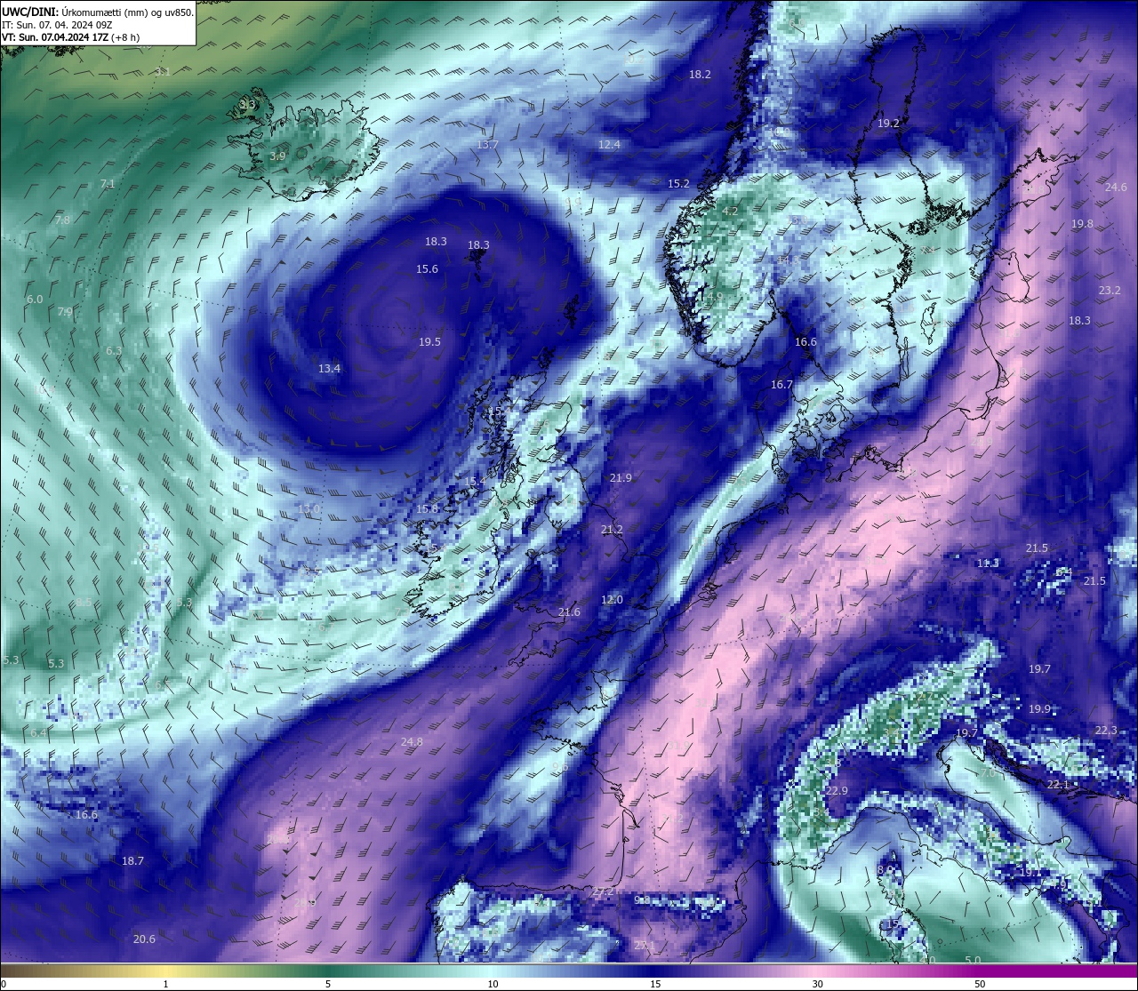
Task: Select the 'VT: Sun. 07.04.2024 17Z (+8 h)' line
Action: pos(70,37)
